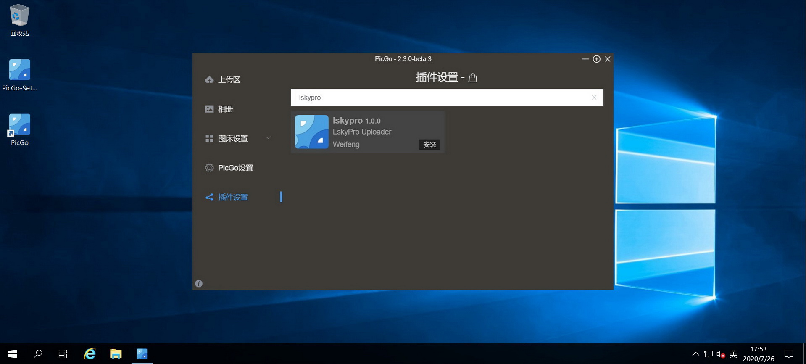
Task: Click PicGo taskbar button
Action: click(x=142, y=354)
